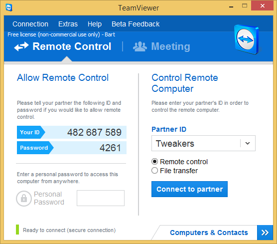Screen dimensions: 277x244
Task: Minimize the TeamViewer window
Action: pos(231,6)
